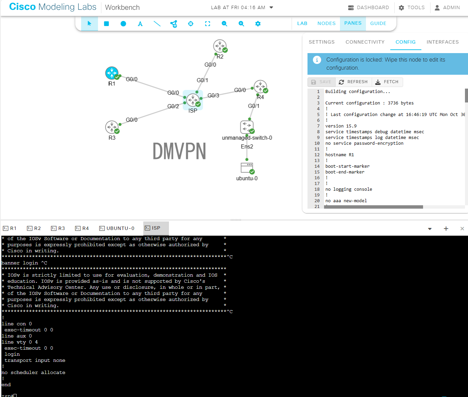
Task: Switch to the CONNECTIVITY tab
Action: click(x=365, y=42)
